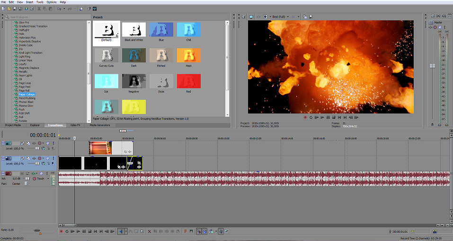Switch to the Video FX tab
453x241 pixels.
tap(75, 125)
